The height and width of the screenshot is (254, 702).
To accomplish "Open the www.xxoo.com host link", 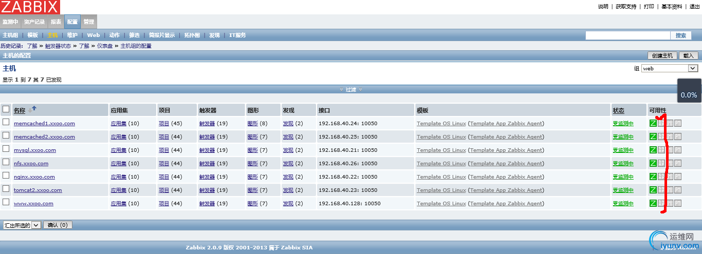I will tap(33, 204).
